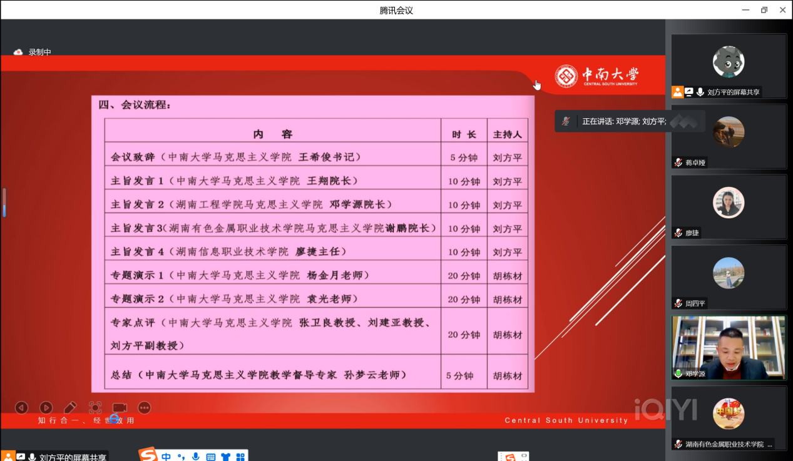This screenshot has height=461, width=793.
Task: Click the muted mic icon in speaking banner
Action: 566,121
